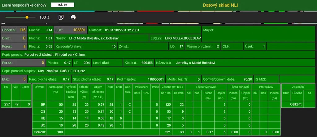Select the BR tree species row
The width and height of the screenshot is (317, 137).
pyautogui.click(x=156, y=104)
